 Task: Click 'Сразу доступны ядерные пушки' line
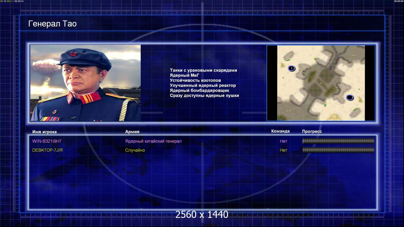pos(204,95)
